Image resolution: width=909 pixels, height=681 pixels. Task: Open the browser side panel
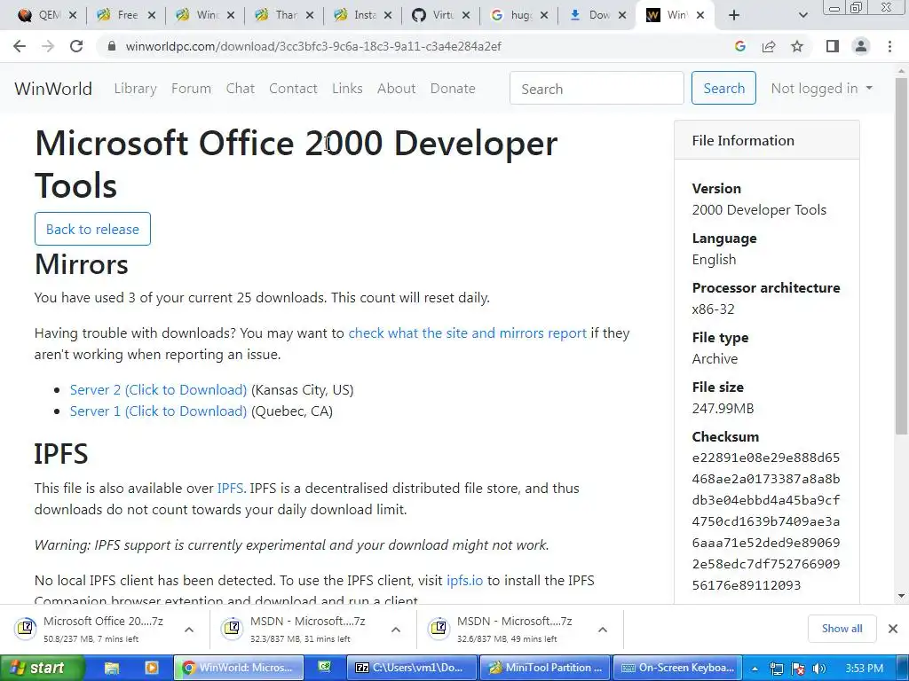[x=833, y=46]
